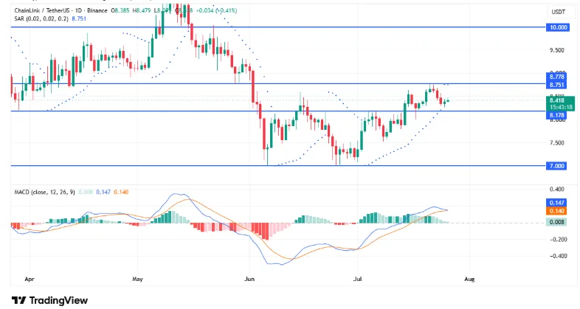Click the orange 0.140 signal axis label
The width and height of the screenshot is (580, 309).
[556, 211]
